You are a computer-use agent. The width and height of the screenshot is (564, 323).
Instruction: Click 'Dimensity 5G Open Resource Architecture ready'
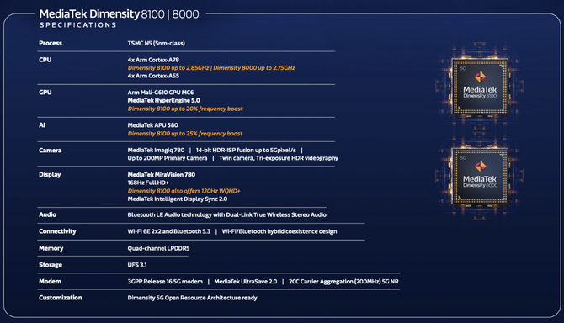click(x=193, y=298)
